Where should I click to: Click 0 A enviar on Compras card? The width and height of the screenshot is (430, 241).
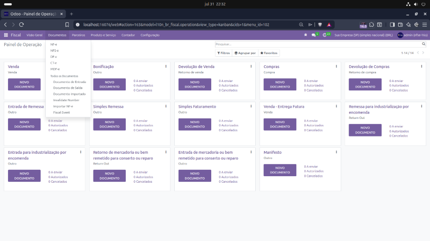coord(311,81)
